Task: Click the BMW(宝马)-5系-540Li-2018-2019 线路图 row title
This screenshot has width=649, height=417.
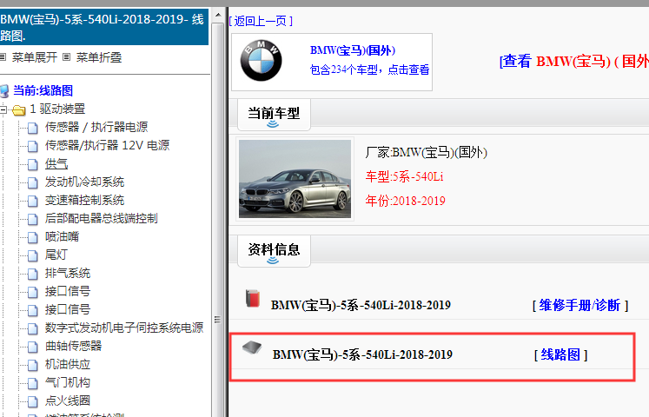Action: click(362, 354)
